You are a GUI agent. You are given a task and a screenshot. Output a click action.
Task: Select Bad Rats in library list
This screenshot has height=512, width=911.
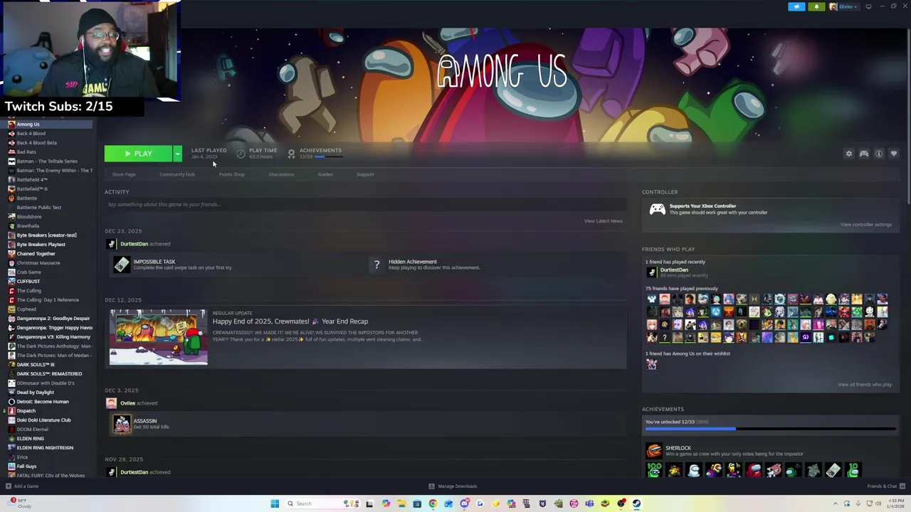tap(26, 152)
